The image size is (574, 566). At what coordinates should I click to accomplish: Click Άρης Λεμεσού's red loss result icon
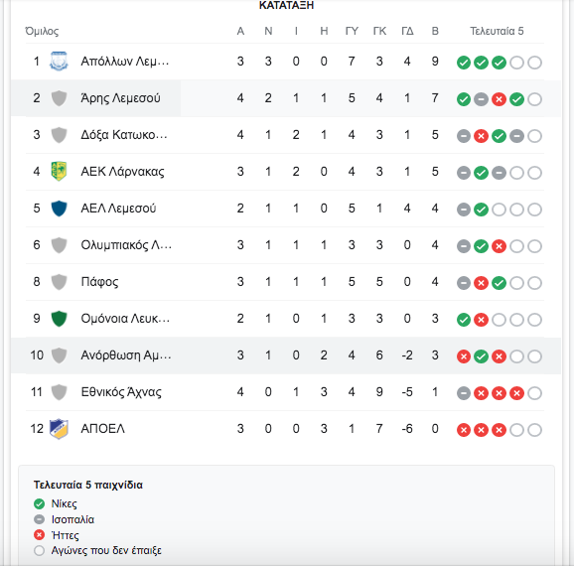click(x=499, y=99)
